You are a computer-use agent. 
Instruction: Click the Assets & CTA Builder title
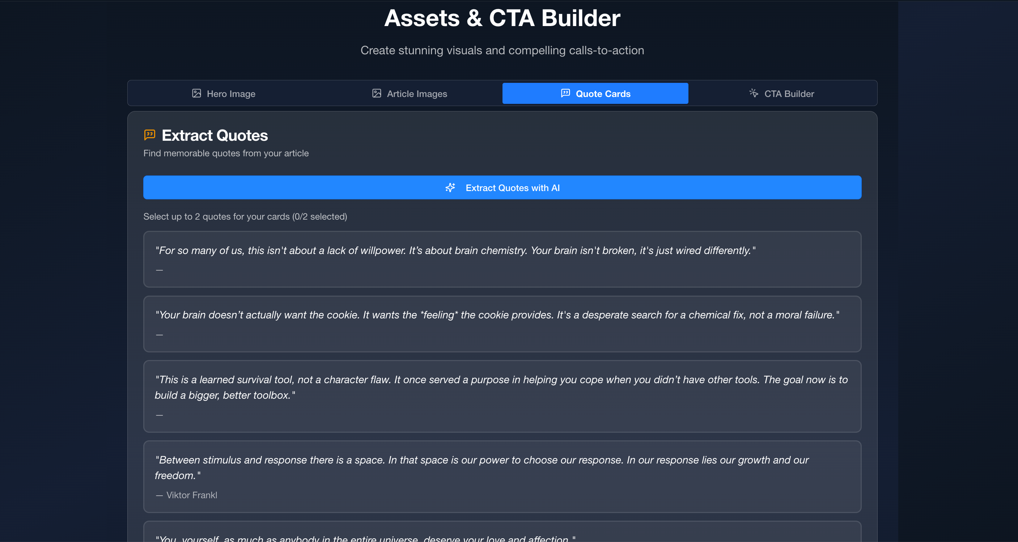502,18
